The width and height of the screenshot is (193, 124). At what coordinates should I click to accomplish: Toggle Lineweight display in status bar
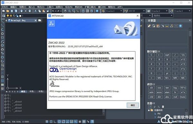80,121
